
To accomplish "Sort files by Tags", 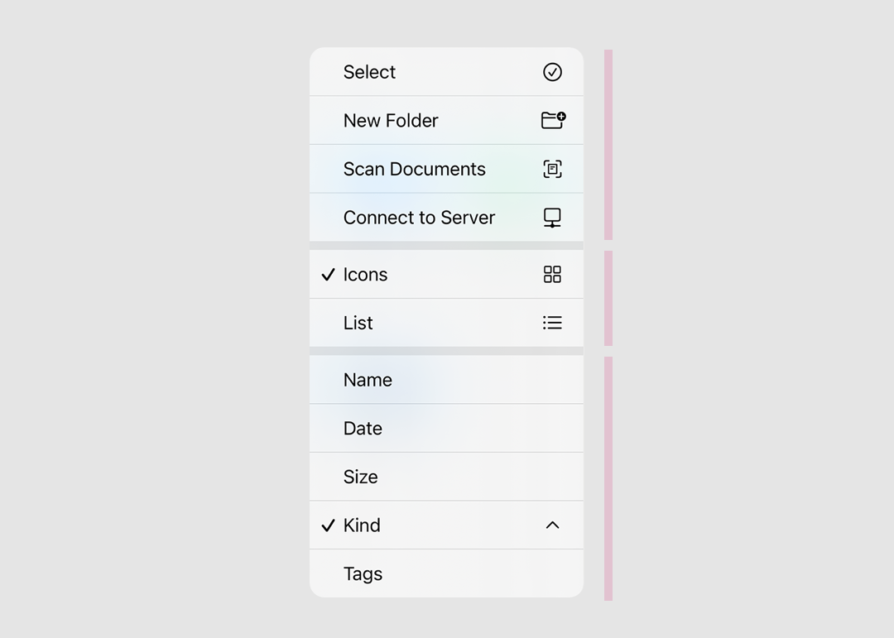I will pyautogui.click(x=363, y=573).
